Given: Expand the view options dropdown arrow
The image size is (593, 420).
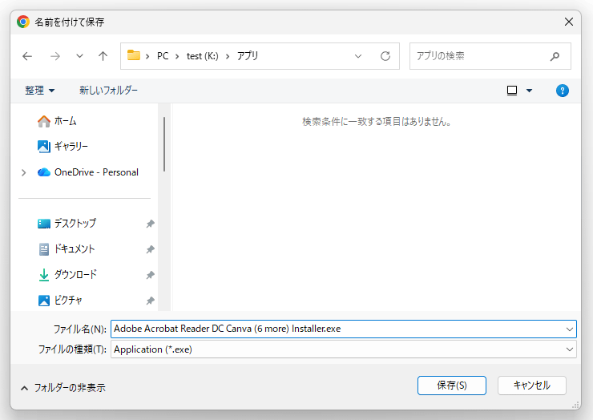Looking at the screenshot, I should coord(529,91).
